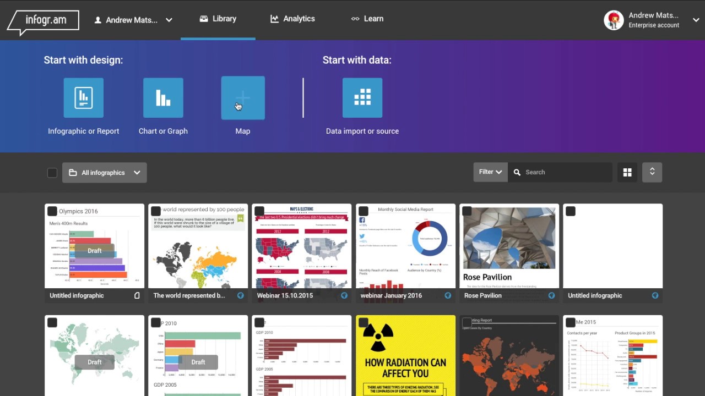705x396 pixels.
Task: Open the radiation infographic thumbnail
Action: 405,355
